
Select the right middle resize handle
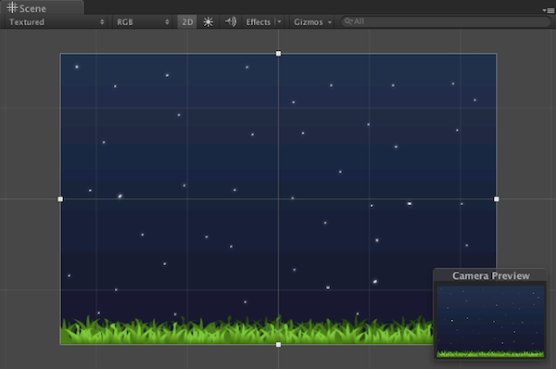pyautogui.click(x=497, y=199)
